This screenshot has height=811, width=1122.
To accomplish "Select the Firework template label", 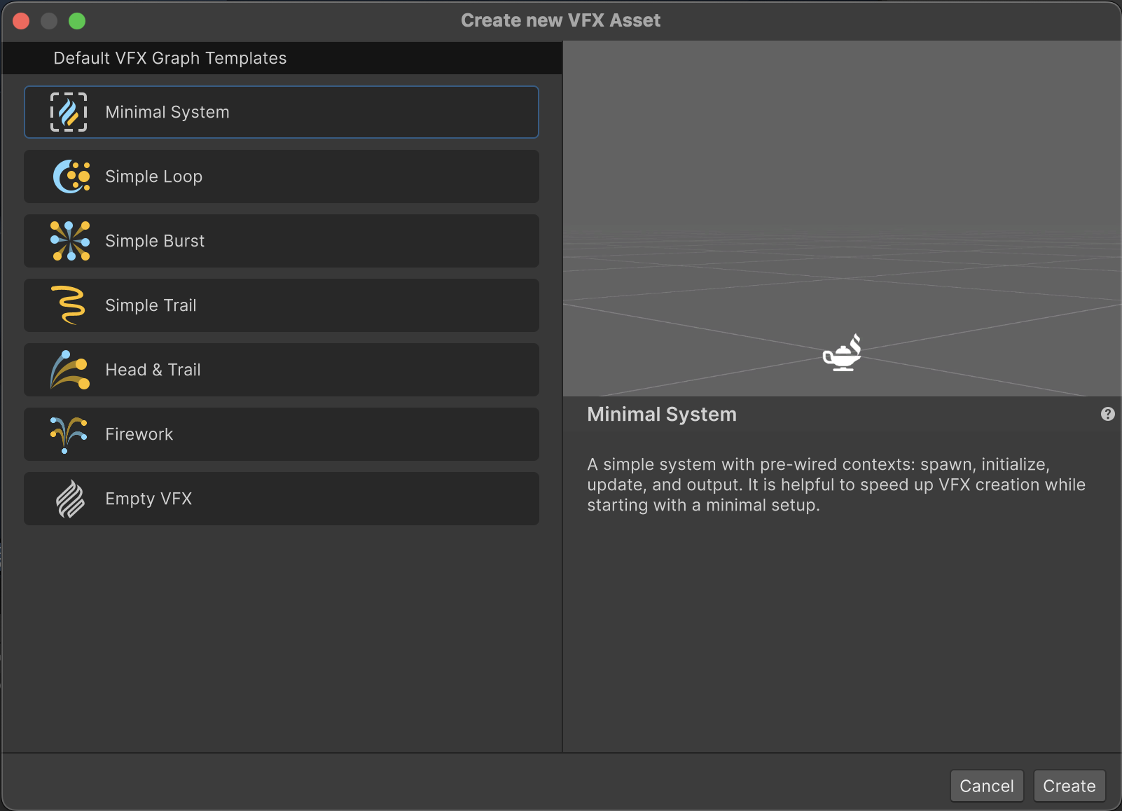I will coord(139,434).
